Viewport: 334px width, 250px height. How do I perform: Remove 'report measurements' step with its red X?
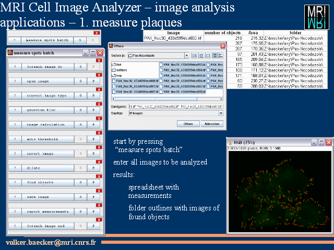(99, 205)
